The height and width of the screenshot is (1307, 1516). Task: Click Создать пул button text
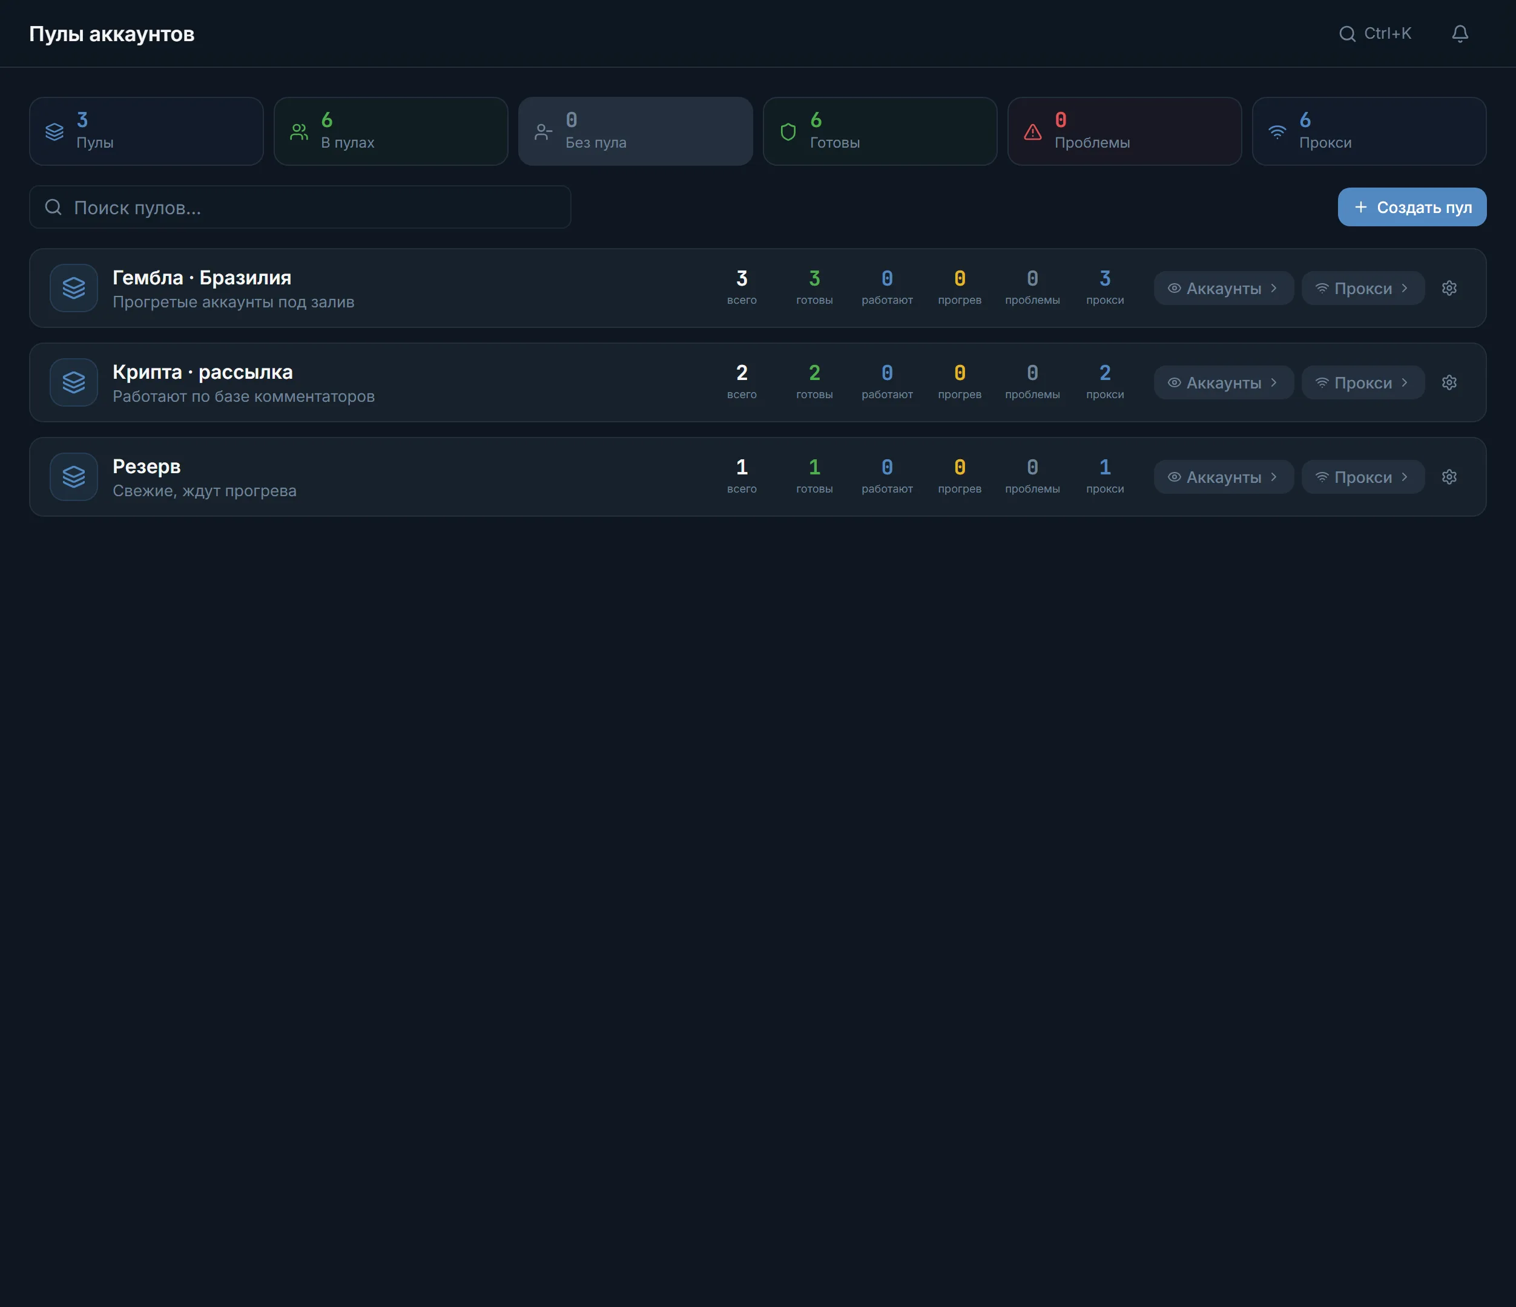1424,208
